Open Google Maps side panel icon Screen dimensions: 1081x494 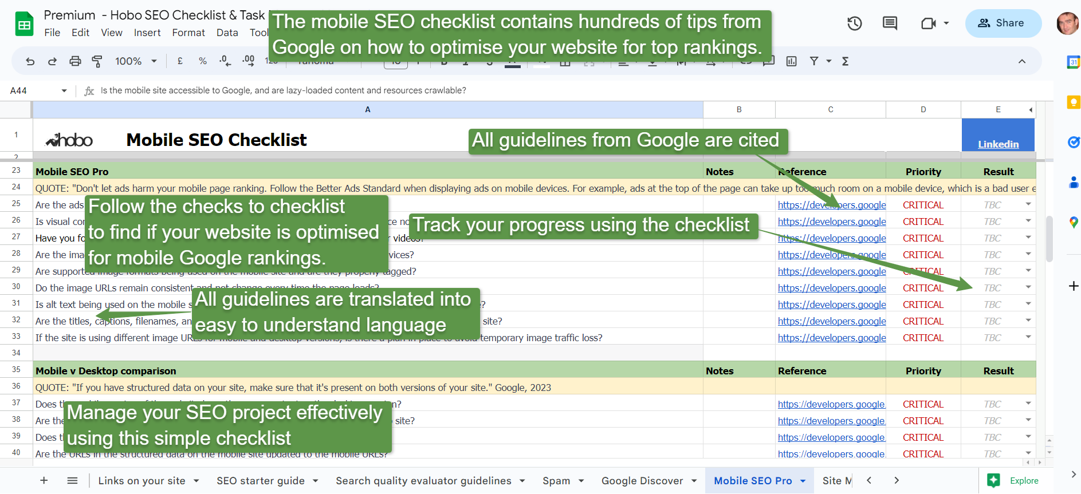pos(1073,222)
